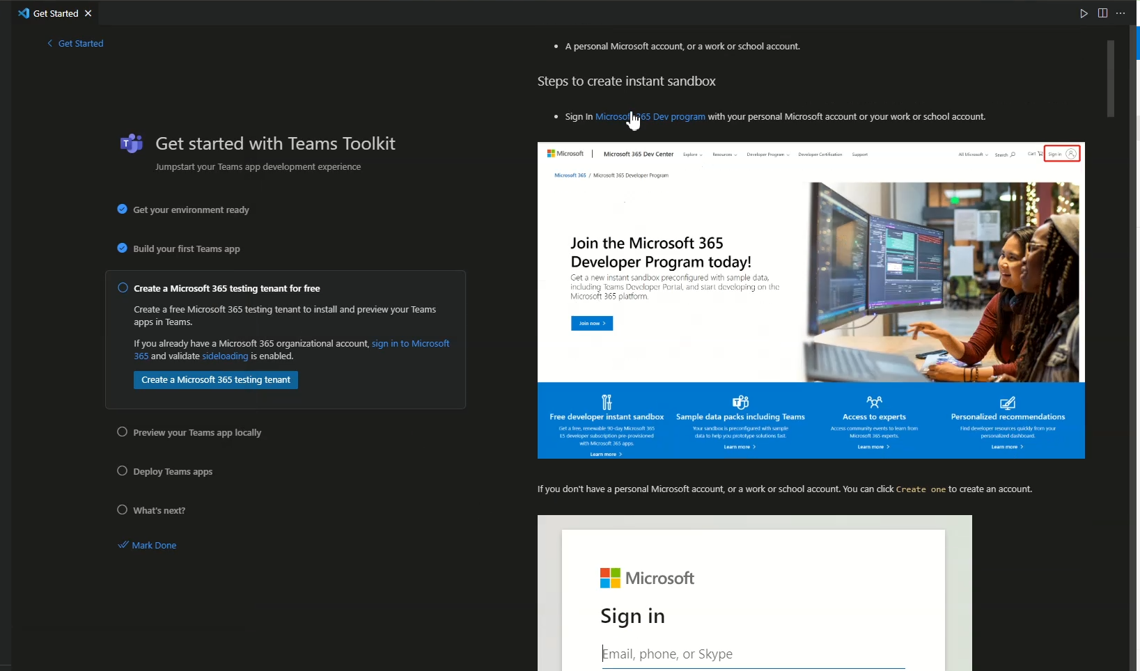1140x671 pixels.
Task: Click the back chevron beside Get Started
Action: point(49,43)
